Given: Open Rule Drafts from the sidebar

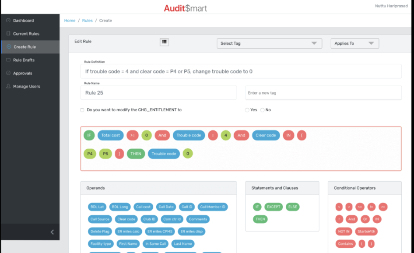Looking at the screenshot, I should tap(30, 60).
